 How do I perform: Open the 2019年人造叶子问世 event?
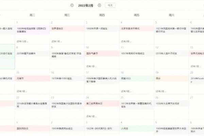(171, 53)
